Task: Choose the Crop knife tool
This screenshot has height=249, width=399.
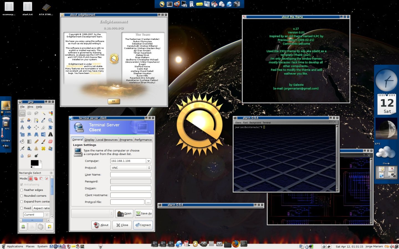Action: coord(44,127)
